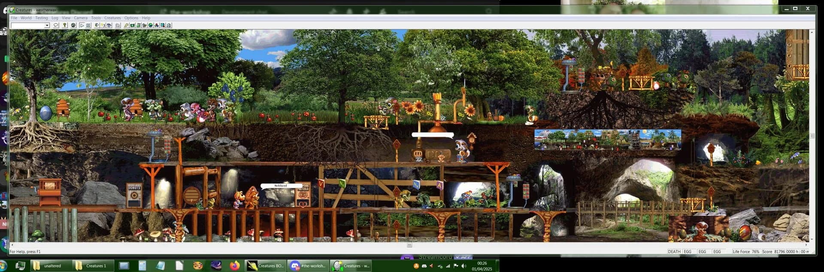Click the play button in toolbar
This screenshot has height=272, width=824.
[x=82, y=25]
